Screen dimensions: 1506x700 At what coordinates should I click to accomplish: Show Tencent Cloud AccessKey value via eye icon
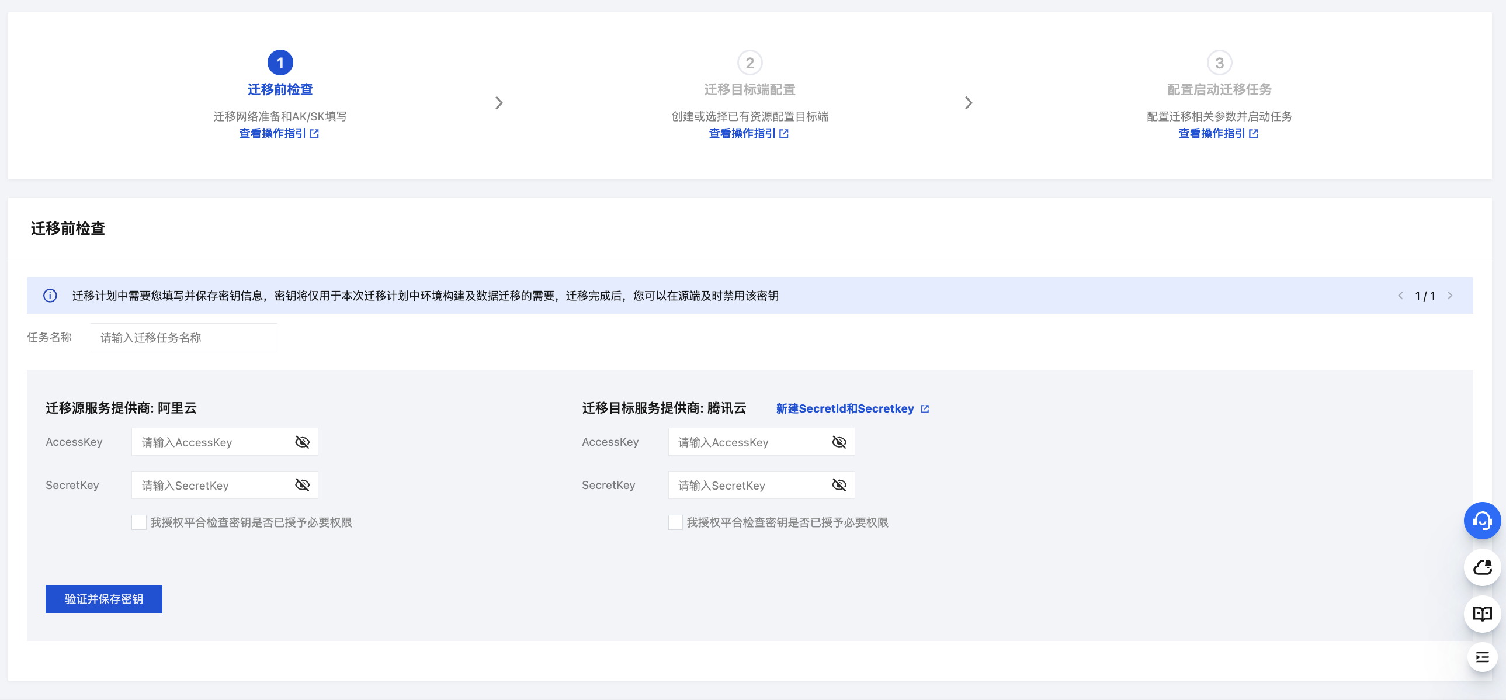tap(839, 442)
